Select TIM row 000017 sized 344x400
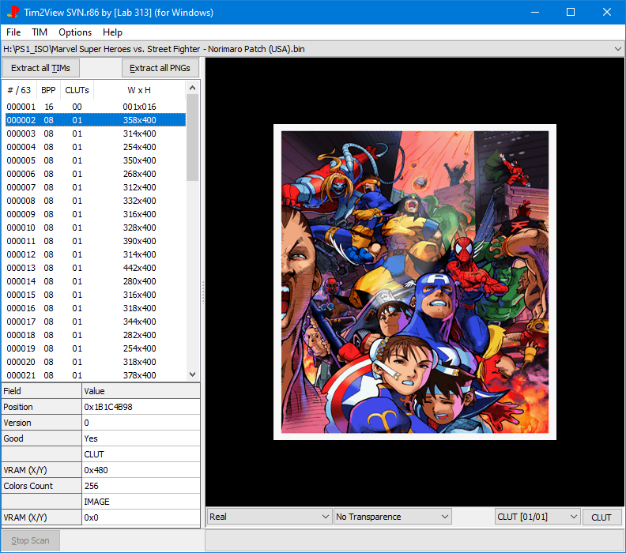 [x=96, y=322]
